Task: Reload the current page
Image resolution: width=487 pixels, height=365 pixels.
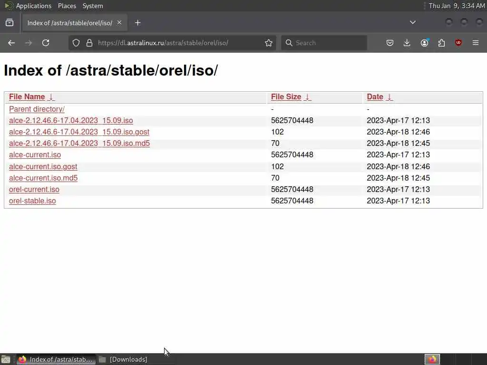Action: (x=46, y=43)
